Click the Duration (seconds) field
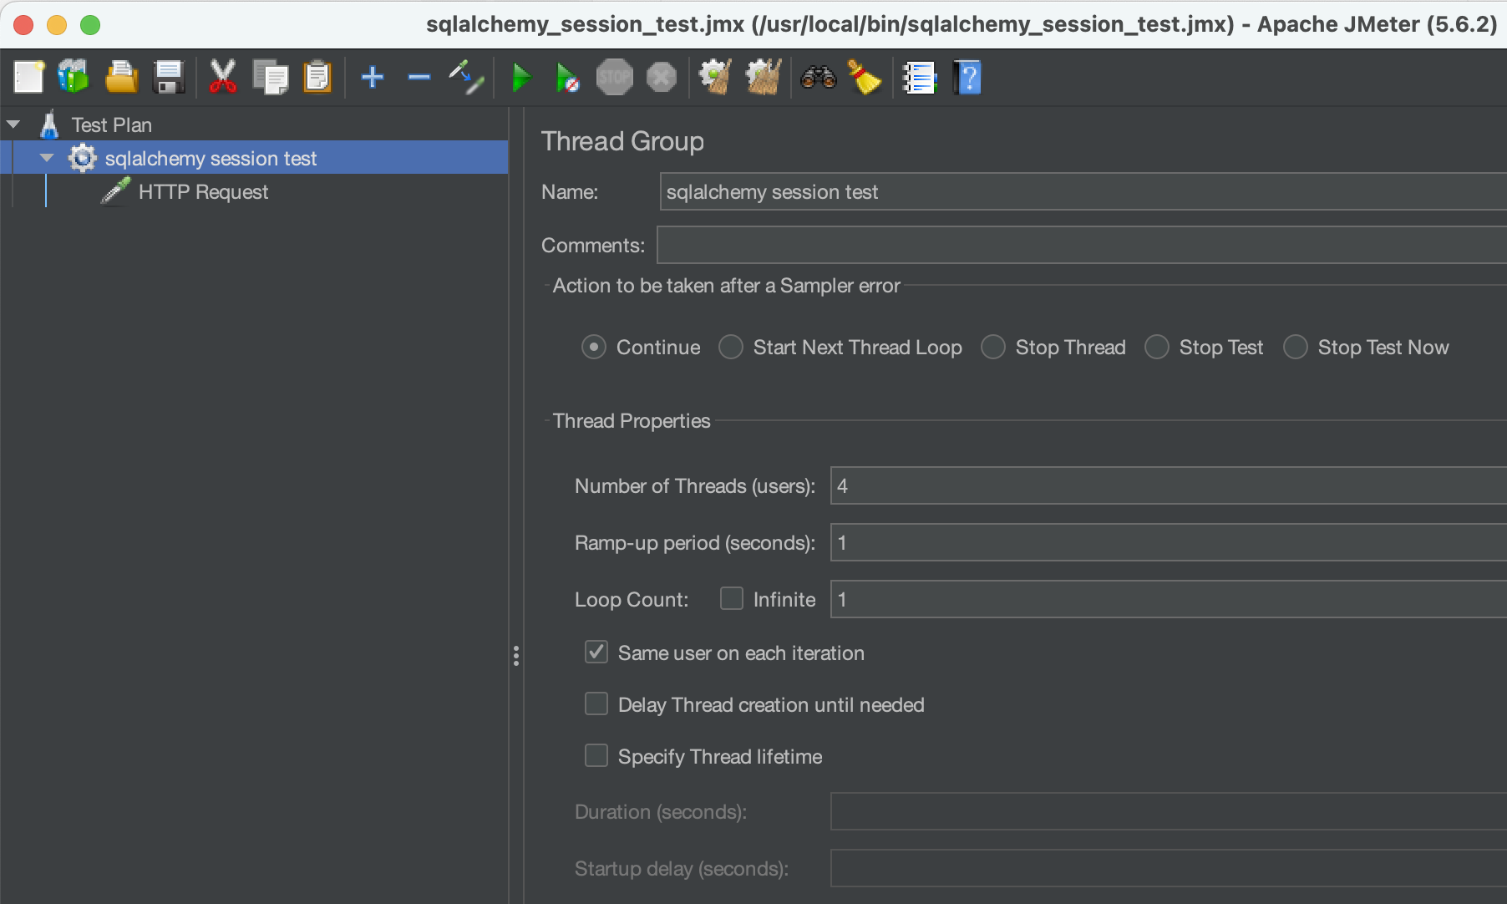1507x904 pixels. tap(1169, 811)
